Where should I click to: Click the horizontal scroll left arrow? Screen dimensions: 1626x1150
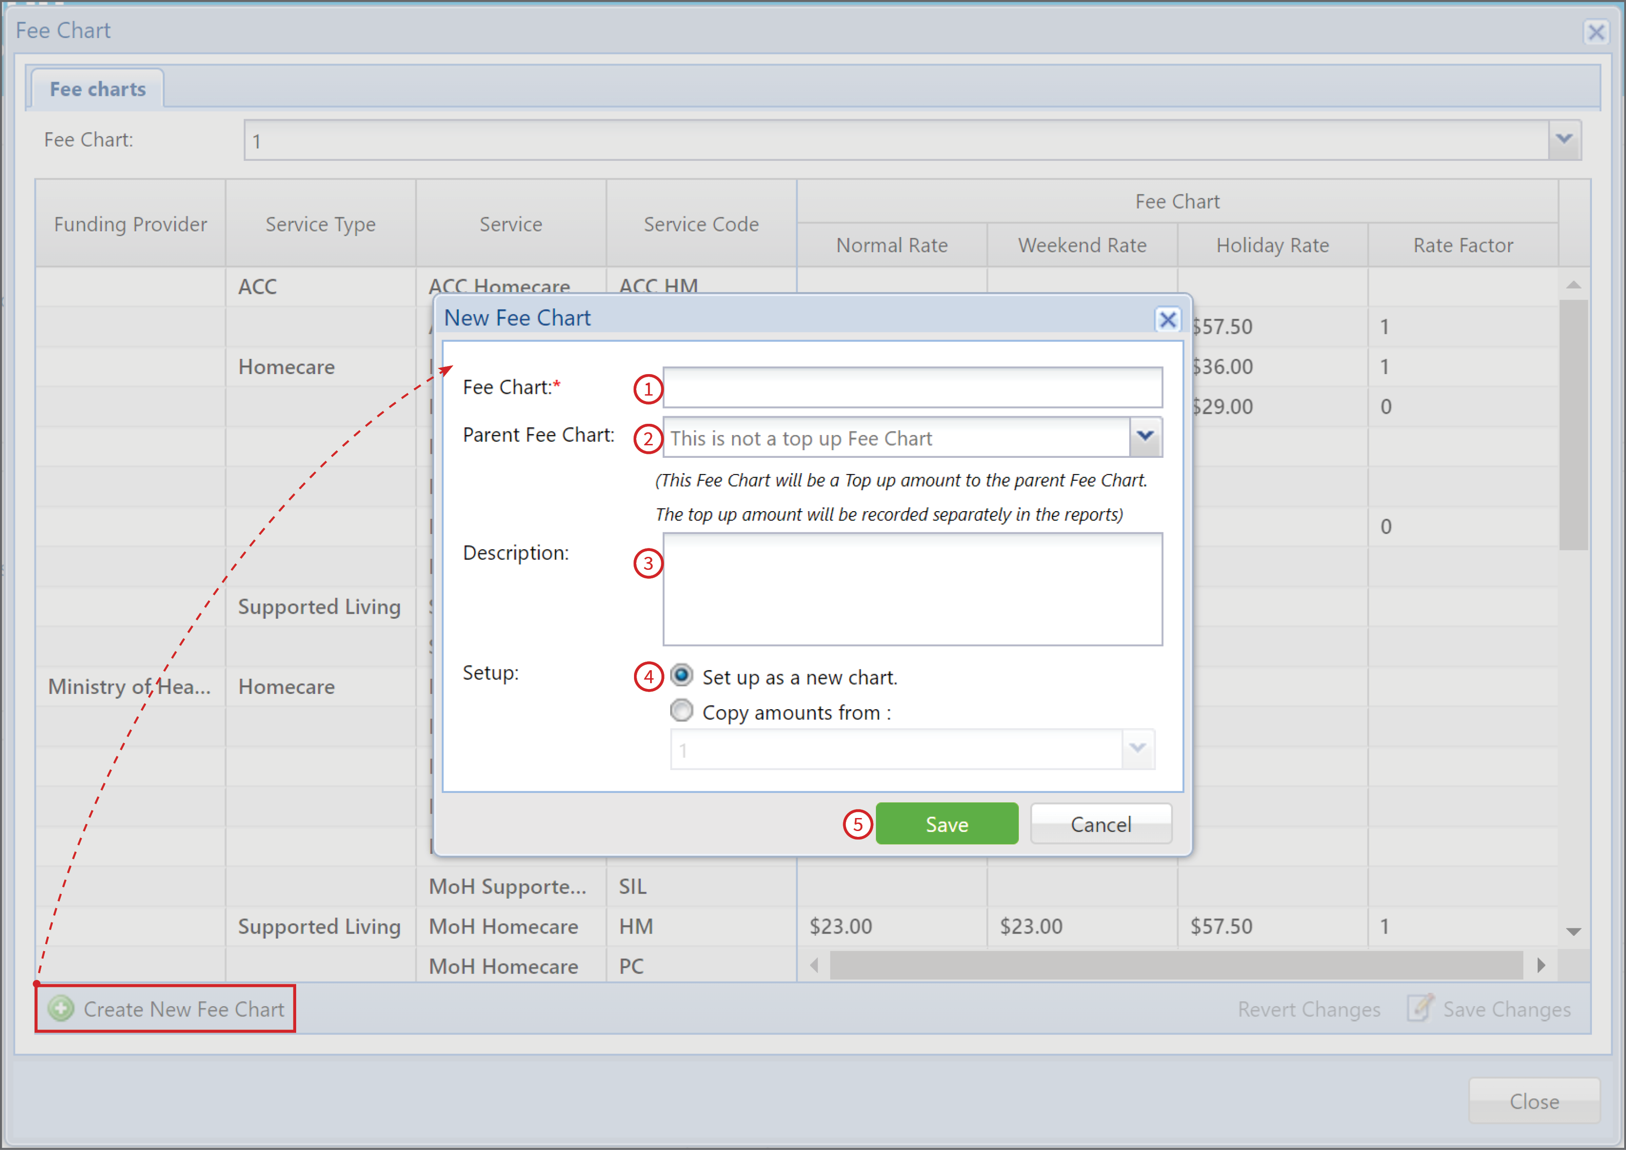[814, 965]
